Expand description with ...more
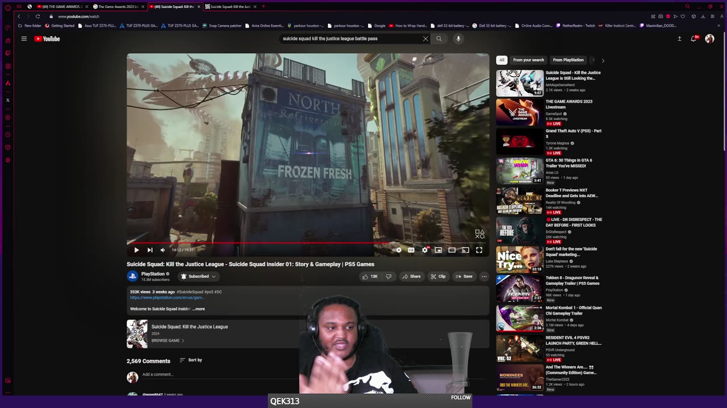 coord(199,309)
